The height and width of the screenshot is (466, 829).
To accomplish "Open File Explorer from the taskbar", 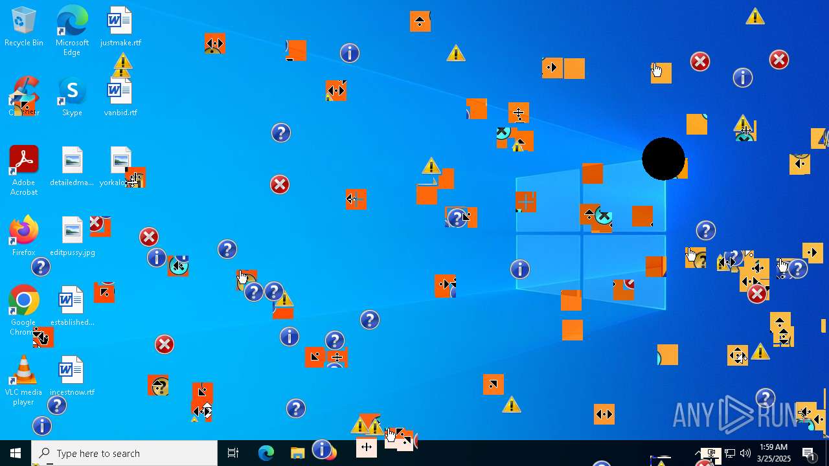I will click(297, 453).
